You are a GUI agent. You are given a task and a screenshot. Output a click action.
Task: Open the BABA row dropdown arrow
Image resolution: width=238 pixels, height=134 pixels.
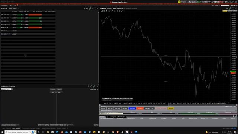click(x=8, y=28)
